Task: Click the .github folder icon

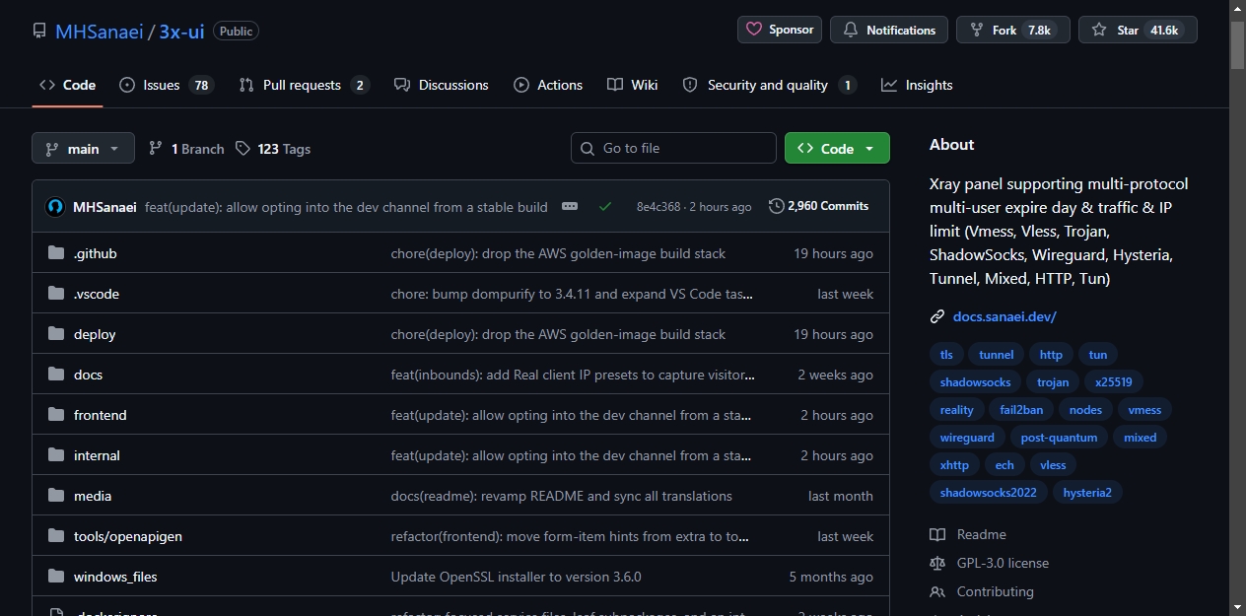Action: pyautogui.click(x=56, y=253)
